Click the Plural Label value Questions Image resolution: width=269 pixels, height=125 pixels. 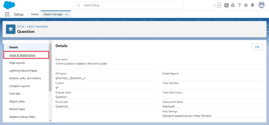(62, 106)
